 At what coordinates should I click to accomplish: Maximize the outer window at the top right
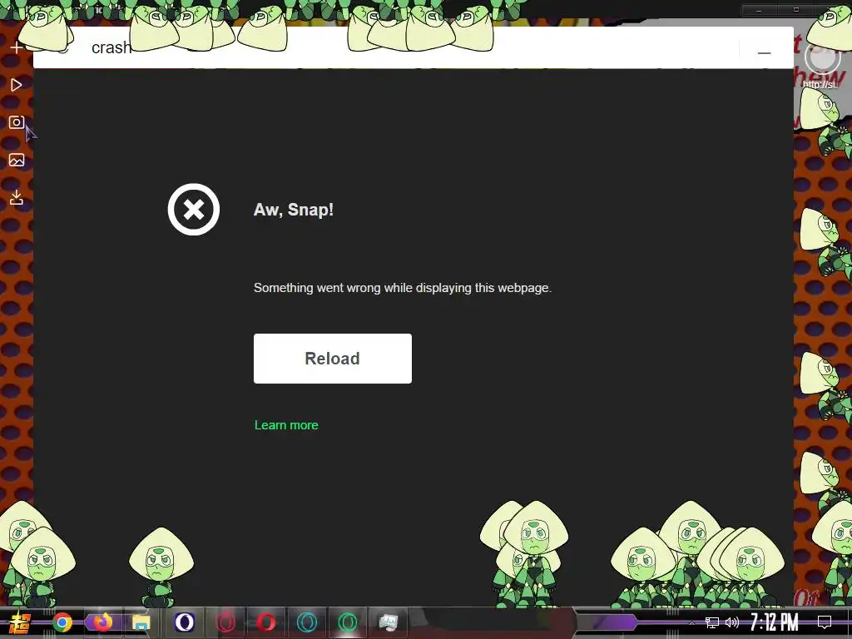[796, 10]
